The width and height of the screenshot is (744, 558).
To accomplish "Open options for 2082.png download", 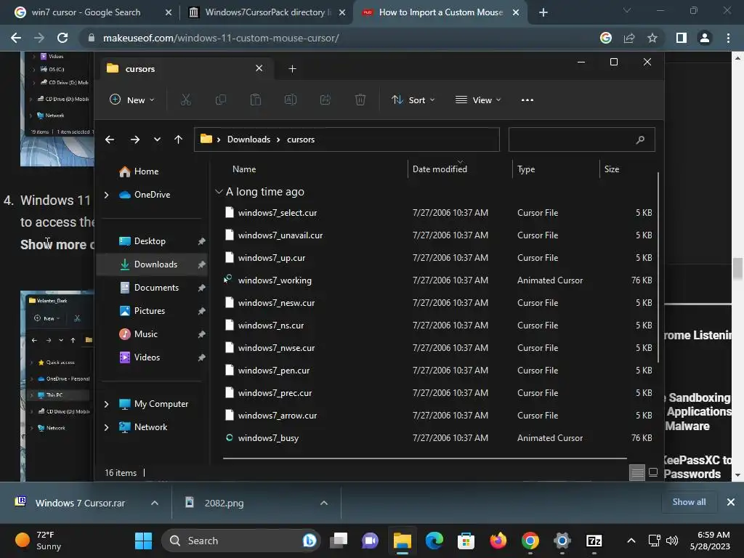I will click(324, 503).
